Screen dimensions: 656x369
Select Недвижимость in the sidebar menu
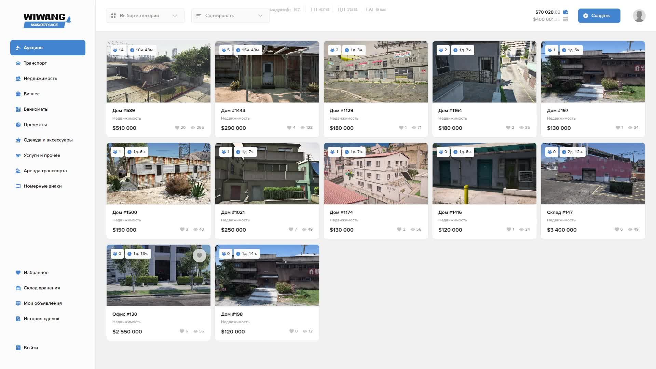(x=40, y=79)
